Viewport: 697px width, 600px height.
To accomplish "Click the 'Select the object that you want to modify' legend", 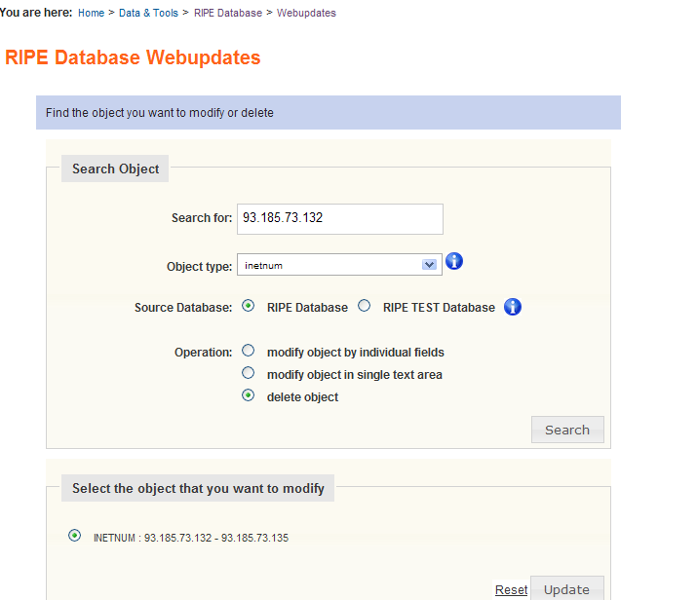I will coord(198,488).
